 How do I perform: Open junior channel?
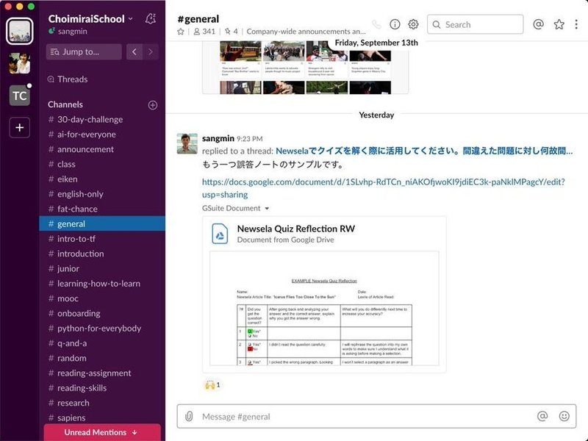point(102,268)
